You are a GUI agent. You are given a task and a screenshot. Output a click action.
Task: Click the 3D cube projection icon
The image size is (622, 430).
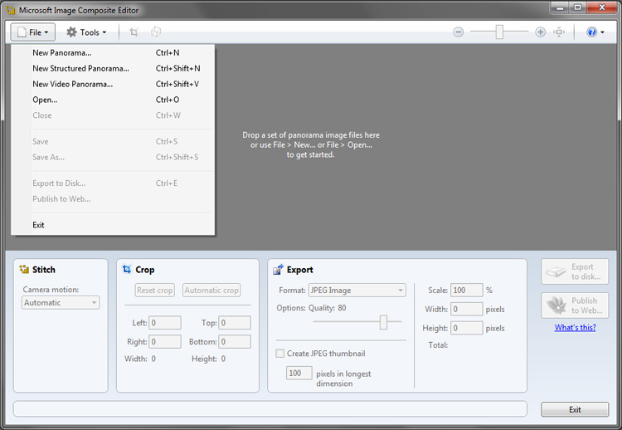coord(156,32)
